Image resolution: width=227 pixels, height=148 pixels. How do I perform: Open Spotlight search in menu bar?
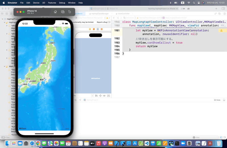(x=194, y=3)
